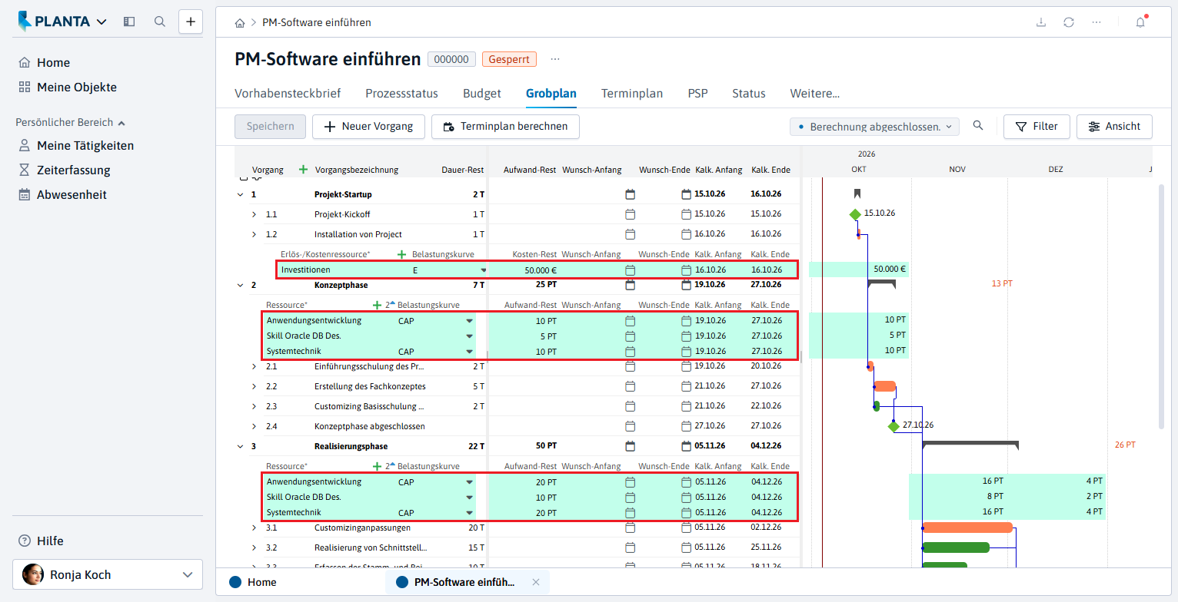1178x602 pixels.
Task: Open the Ronja Koch user menu
Action: [x=108, y=574]
